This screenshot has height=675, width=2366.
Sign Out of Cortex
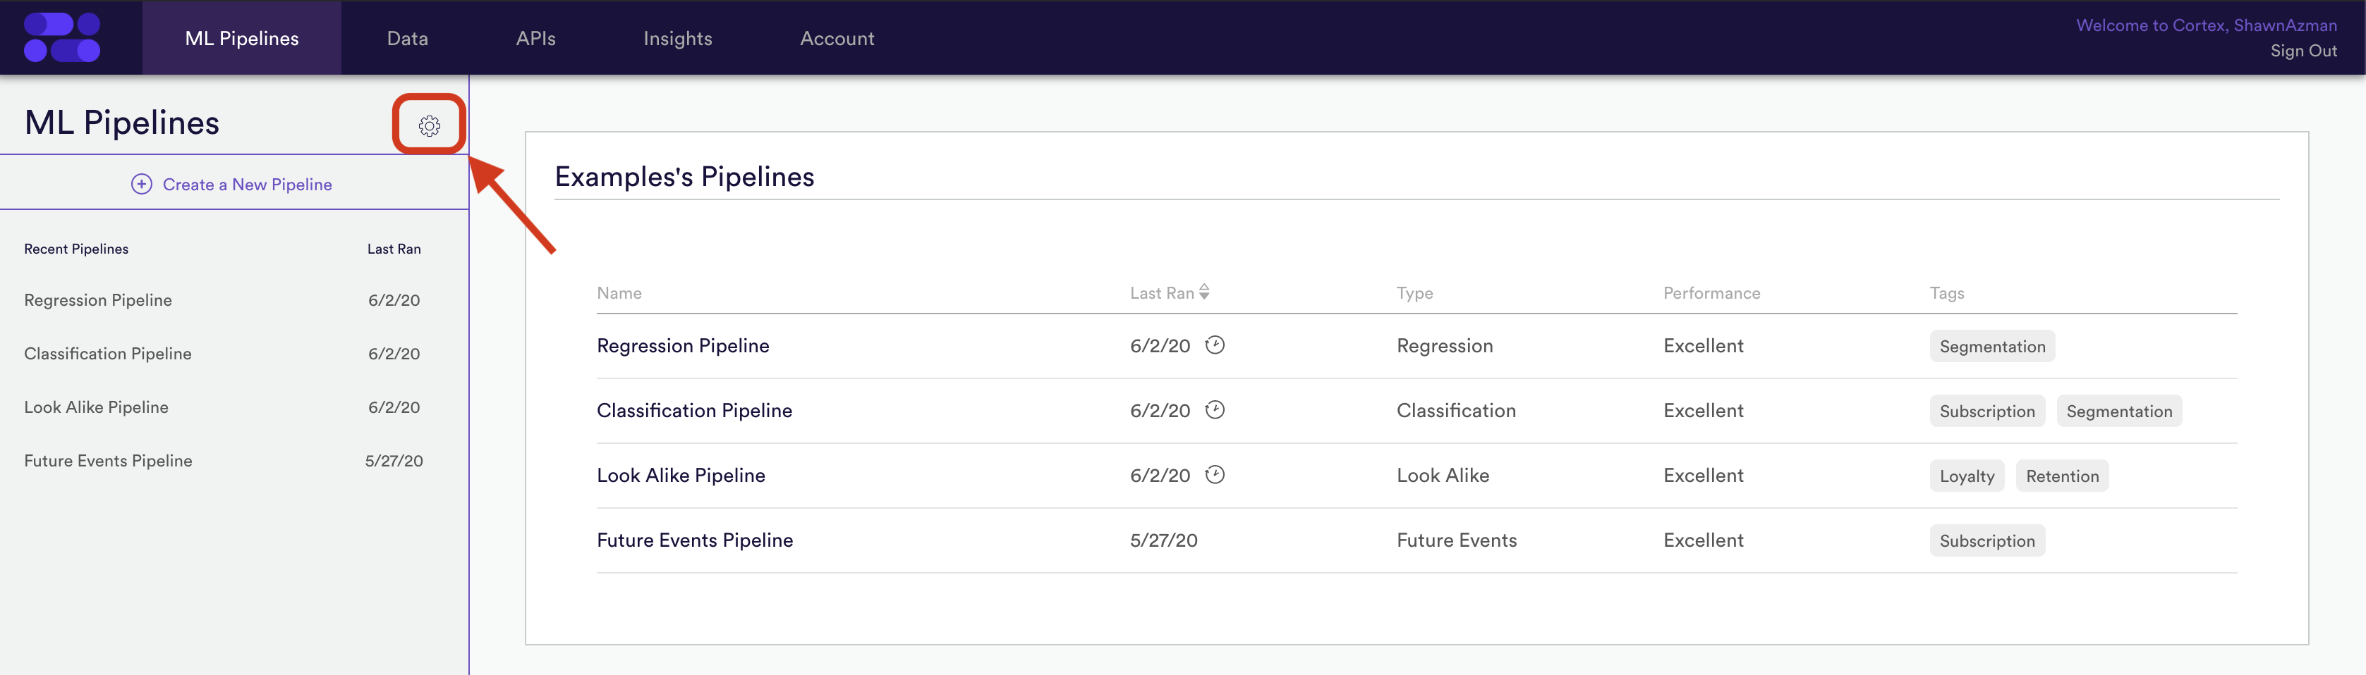pyautogui.click(x=2303, y=51)
